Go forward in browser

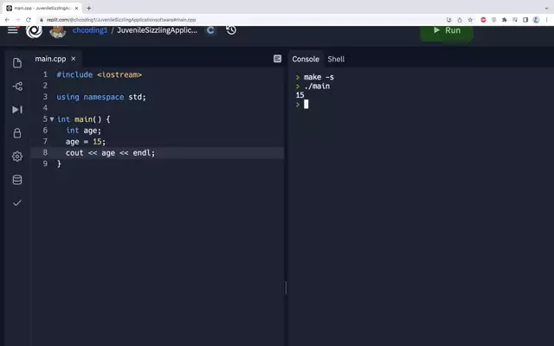click(x=17, y=20)
